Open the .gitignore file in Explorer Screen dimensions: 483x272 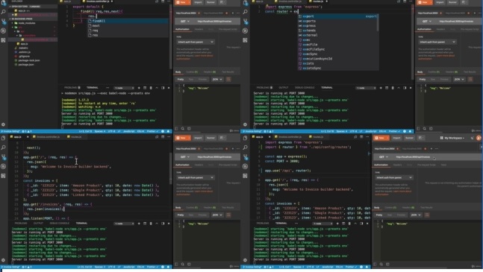pyautogui.click(x=24, y=56)
